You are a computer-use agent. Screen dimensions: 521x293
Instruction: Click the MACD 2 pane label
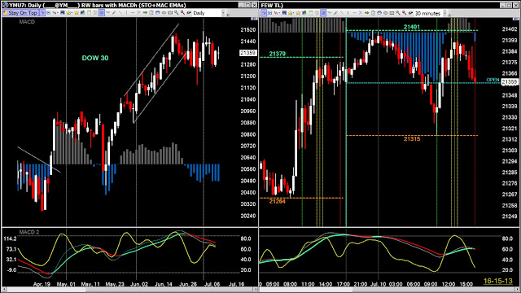pos(29,232)
